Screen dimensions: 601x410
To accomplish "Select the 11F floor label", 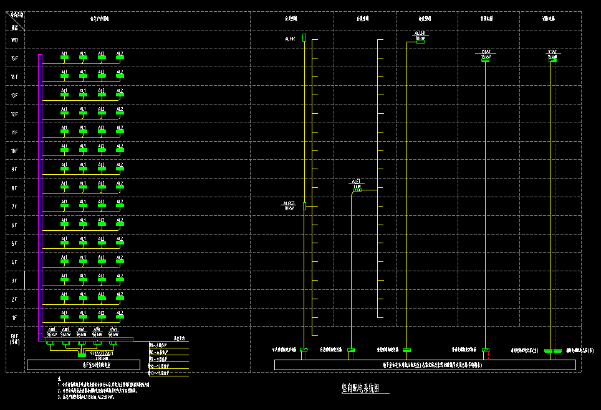I will (14, 133).
